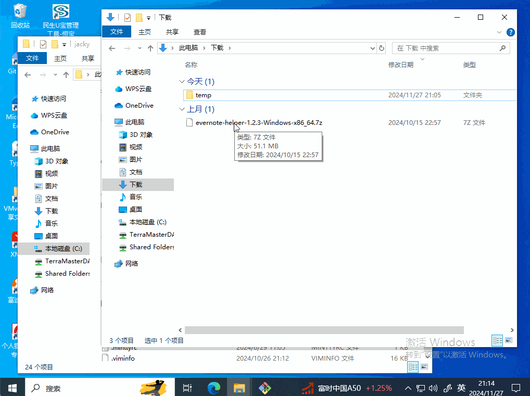Select the temp folder
This screenshot has height=396, width=530.
203,95
